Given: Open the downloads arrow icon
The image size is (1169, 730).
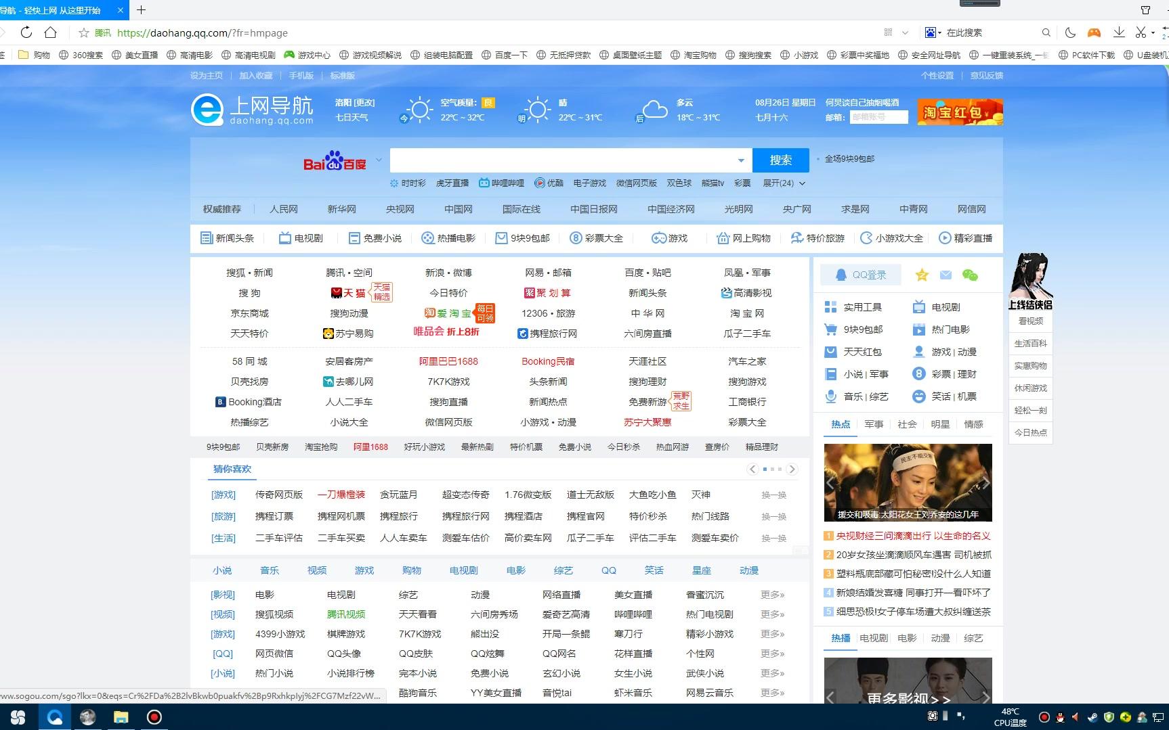Looking at the screenshot, I should [x=1119, y=32].
